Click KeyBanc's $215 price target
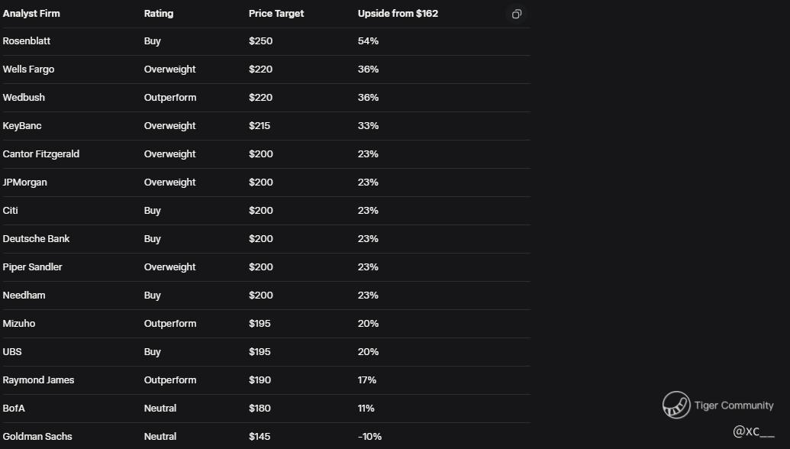The width and height of the screenshot is (790, 449). [x=260, y=126]
